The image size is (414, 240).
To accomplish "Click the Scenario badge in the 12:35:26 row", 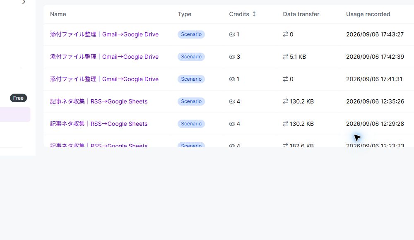I will click(191, 101).
